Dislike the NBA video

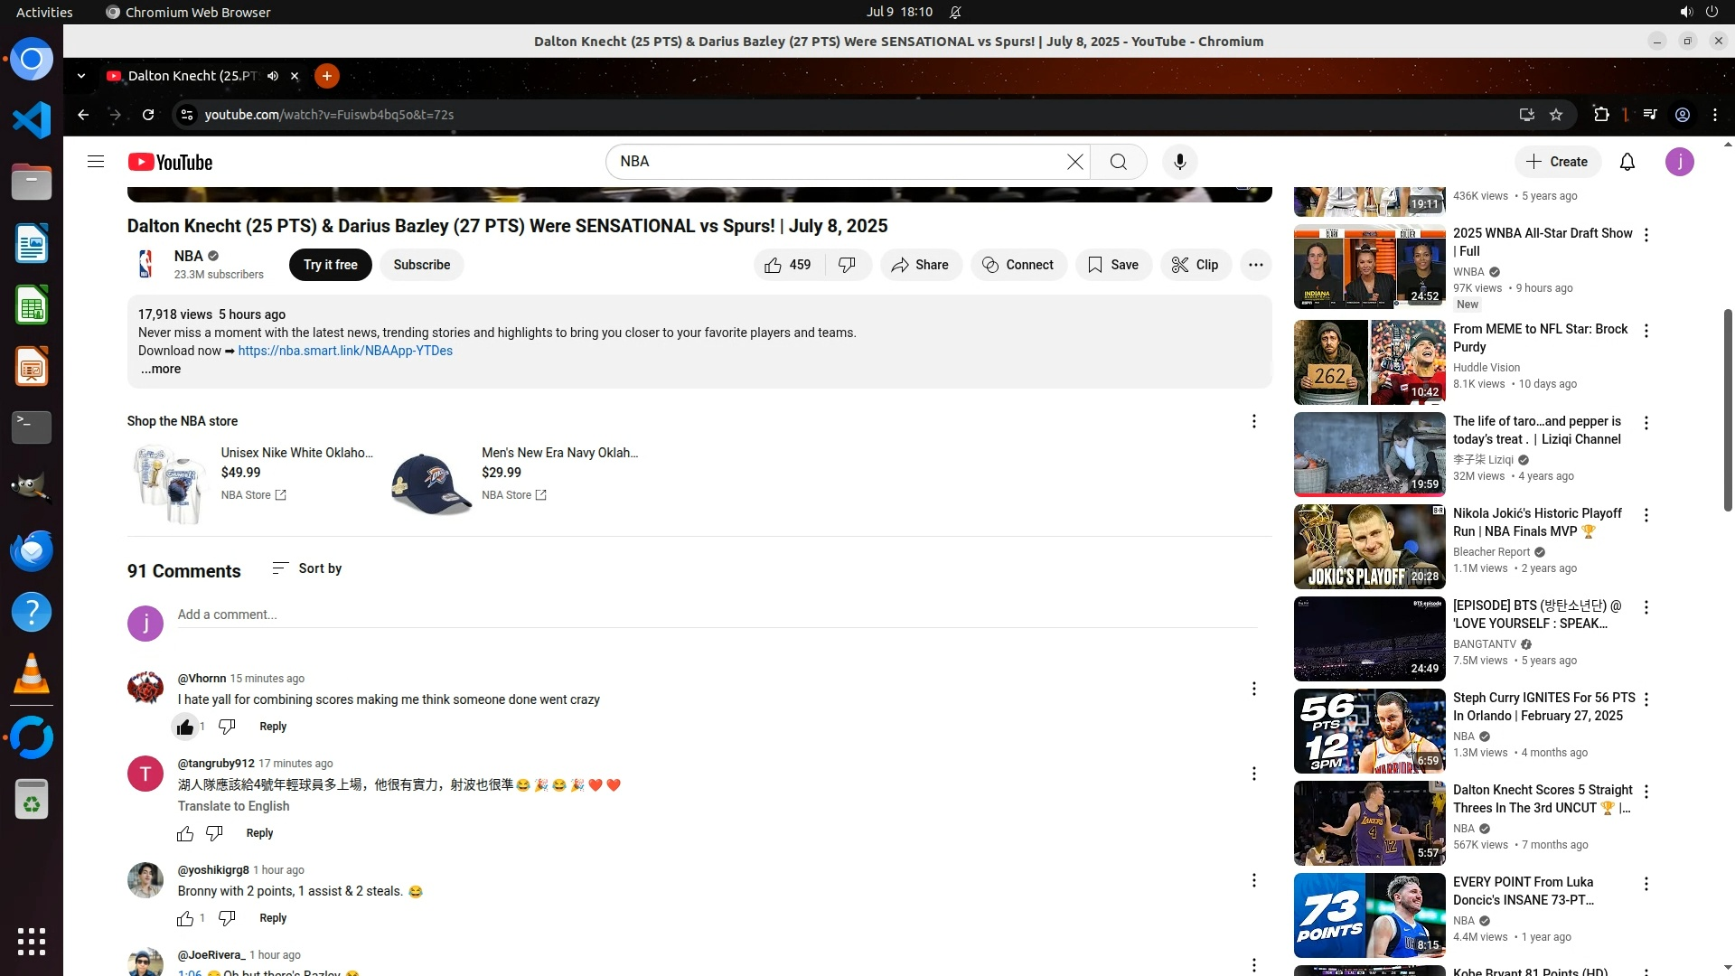click(847, 265)
